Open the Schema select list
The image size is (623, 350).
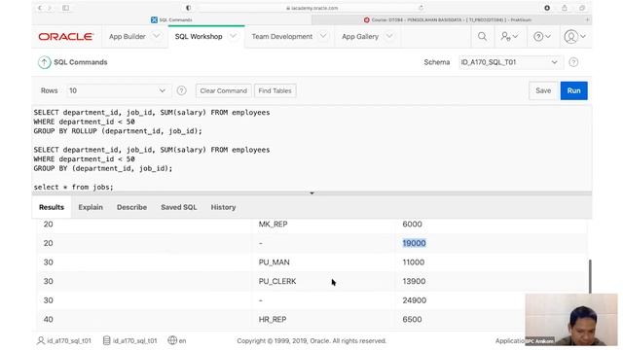pyautogui.click(x=510, y=62)
